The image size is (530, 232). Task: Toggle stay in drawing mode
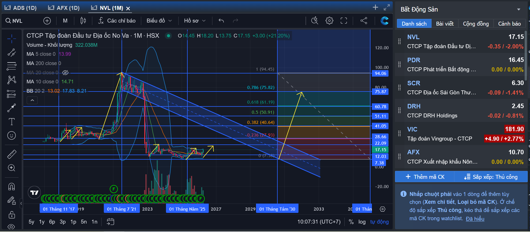12,200
